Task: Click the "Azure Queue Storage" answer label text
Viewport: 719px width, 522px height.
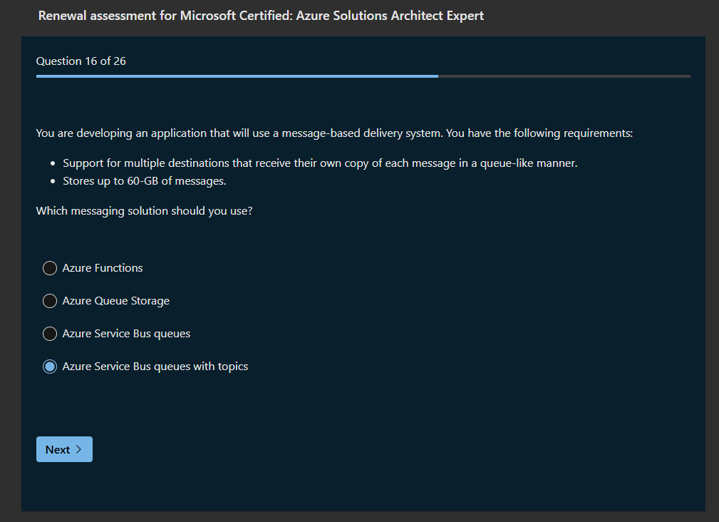Action: click(x=115, y=301)
